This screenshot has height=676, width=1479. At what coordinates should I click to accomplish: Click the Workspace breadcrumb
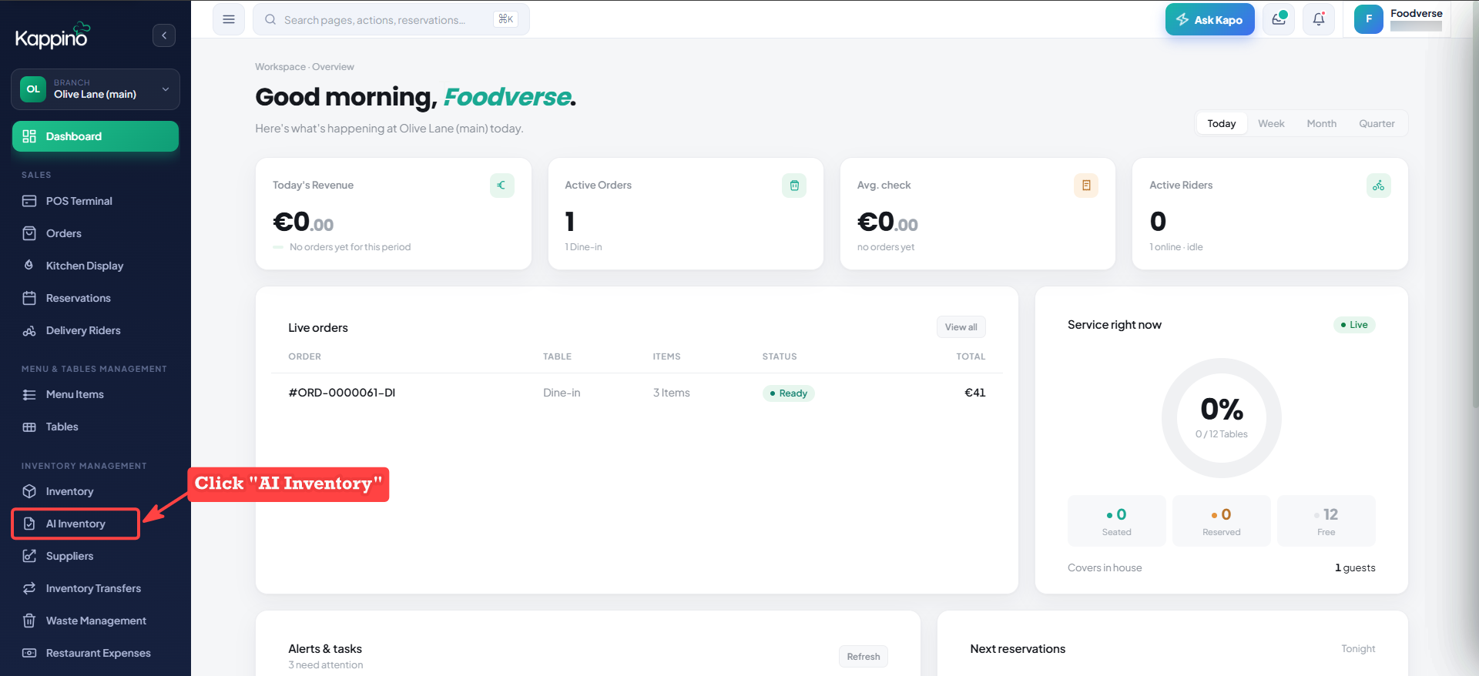tap(280, 67)
